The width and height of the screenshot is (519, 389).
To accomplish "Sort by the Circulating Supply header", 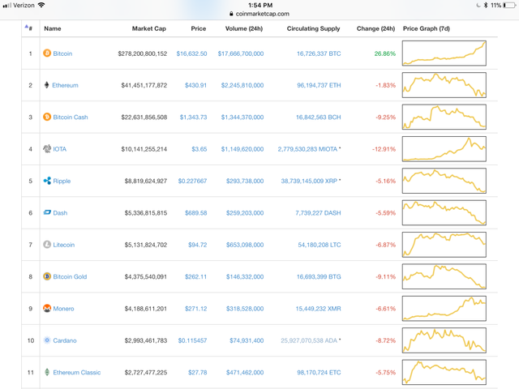I will coord(314,28).
